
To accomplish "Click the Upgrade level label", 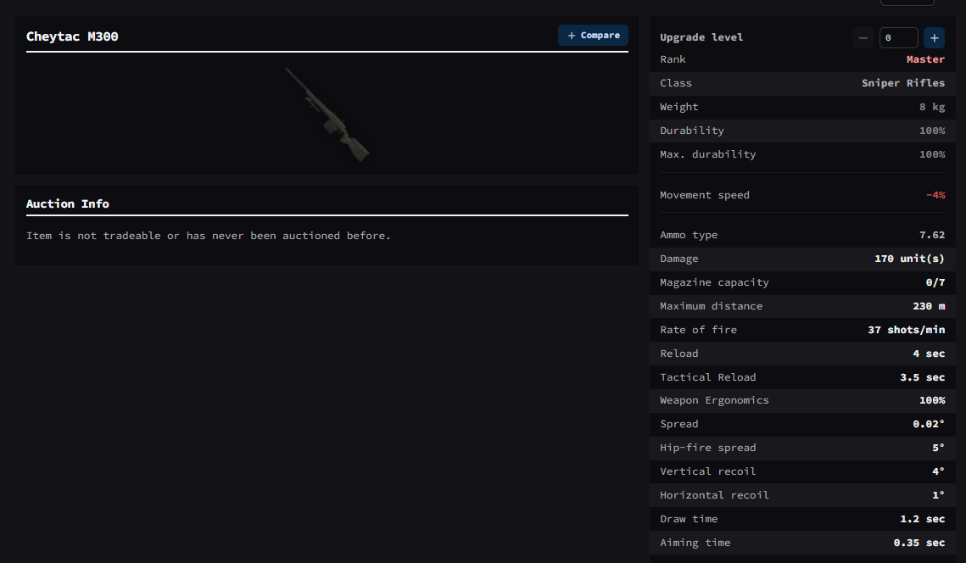I will click(x=701, y=37).
